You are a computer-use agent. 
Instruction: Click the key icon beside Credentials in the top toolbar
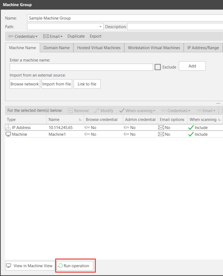[x=11, y=36]
